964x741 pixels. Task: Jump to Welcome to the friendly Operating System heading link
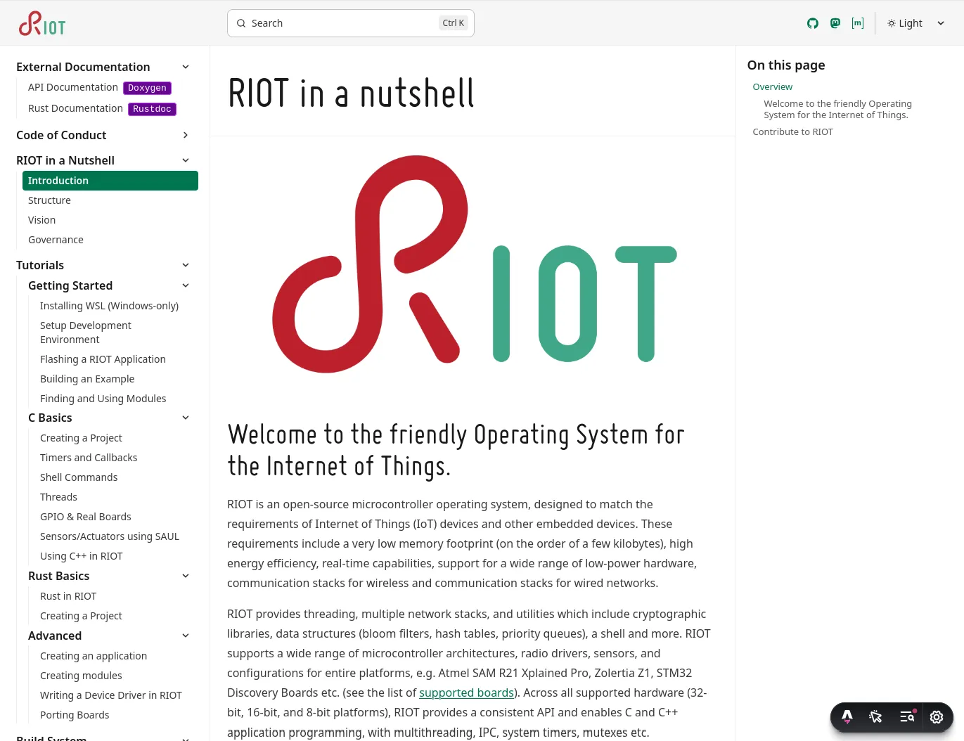(837, 109)
